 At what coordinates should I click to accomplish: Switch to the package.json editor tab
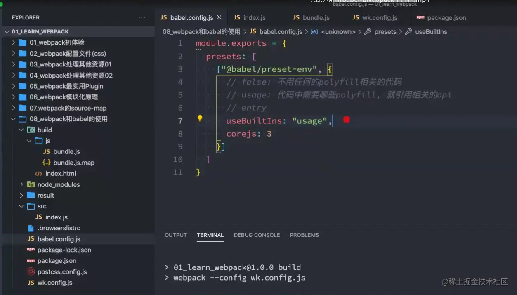pos(447,17)
